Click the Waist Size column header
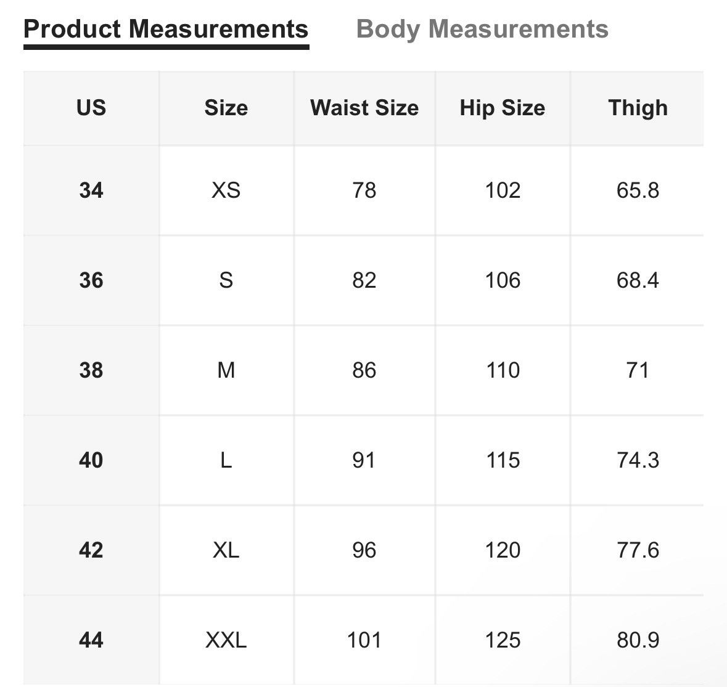 click(364, 108)
